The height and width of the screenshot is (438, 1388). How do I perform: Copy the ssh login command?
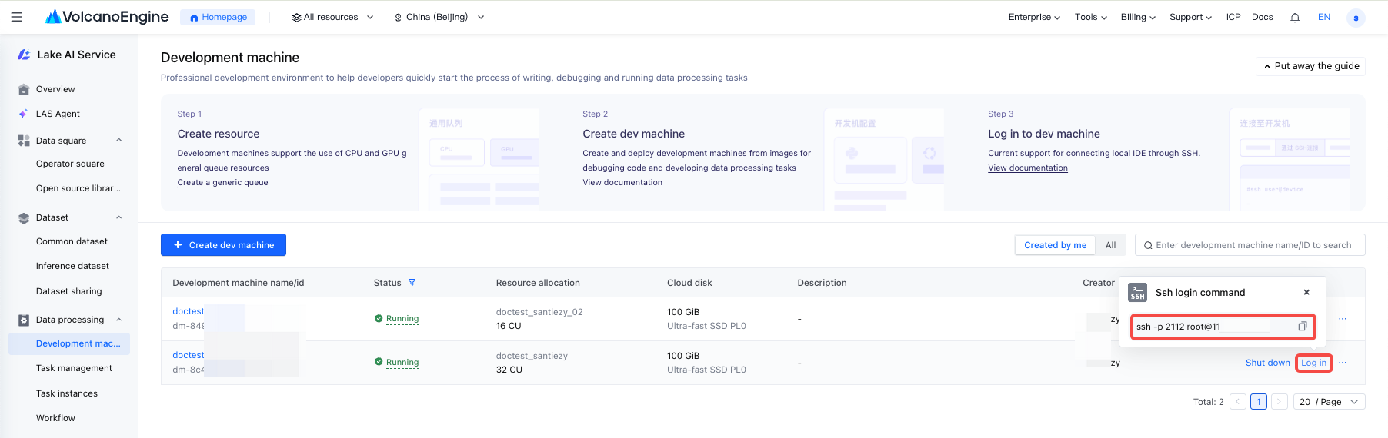1303,327
